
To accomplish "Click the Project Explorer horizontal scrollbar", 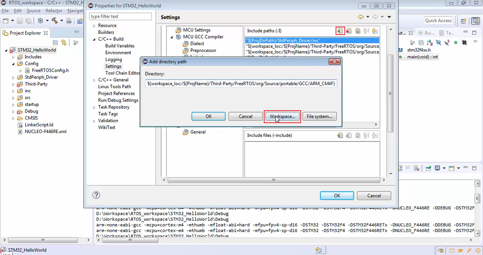I will 43,240.
